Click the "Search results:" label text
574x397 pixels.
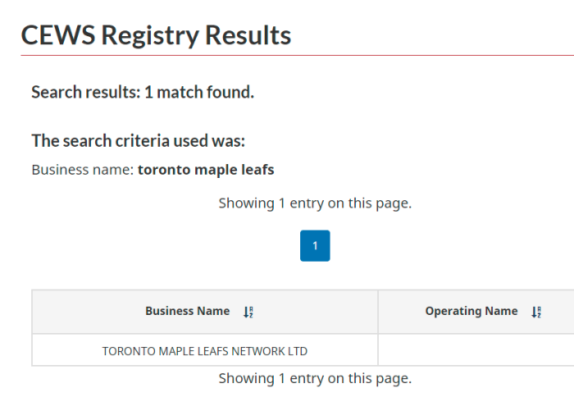tap(86, 92)
